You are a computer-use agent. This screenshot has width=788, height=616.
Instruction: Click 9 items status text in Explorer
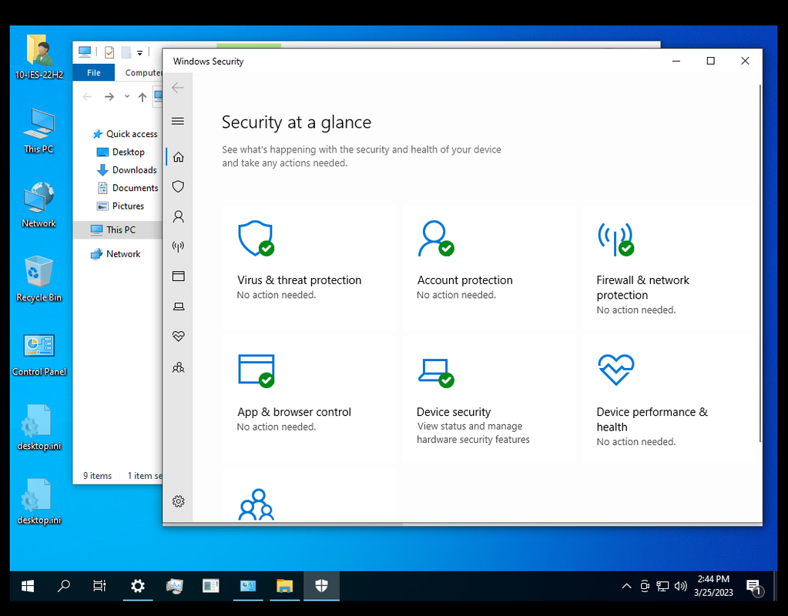pyautogui.click(x=98, y=476)
